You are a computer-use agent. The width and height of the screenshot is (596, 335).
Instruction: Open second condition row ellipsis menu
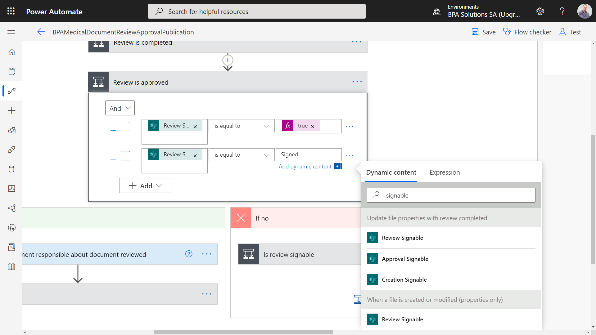click(350, 156)
